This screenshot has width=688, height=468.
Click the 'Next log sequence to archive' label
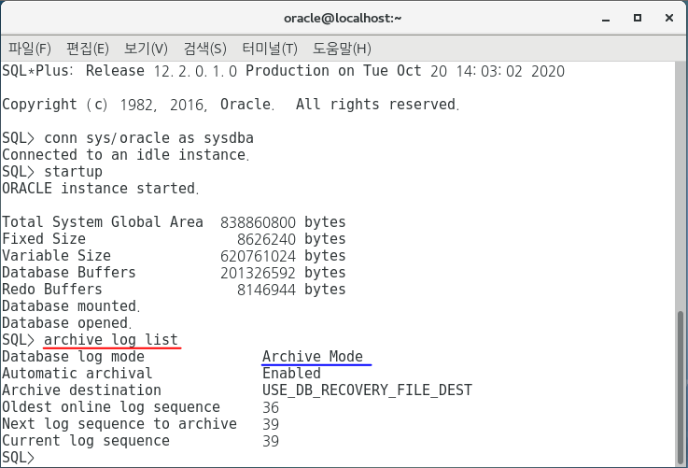(119, 424)
